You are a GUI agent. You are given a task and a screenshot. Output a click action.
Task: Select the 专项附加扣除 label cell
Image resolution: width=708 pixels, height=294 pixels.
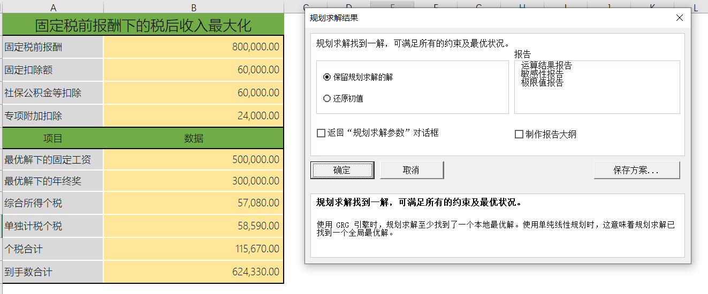tap(53, 115)
